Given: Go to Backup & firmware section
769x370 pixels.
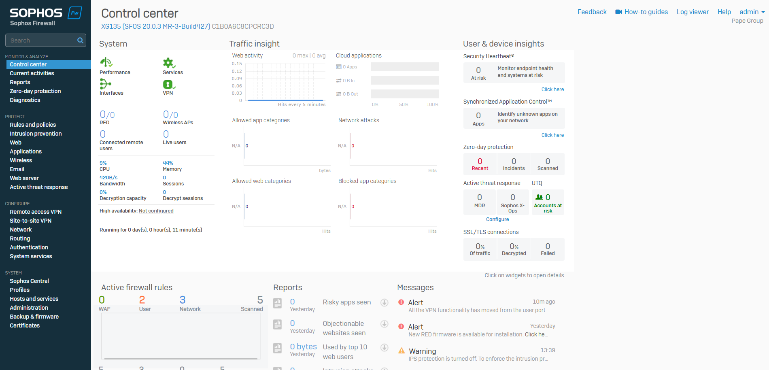Looking at the screenshot, I should (34, 317).
